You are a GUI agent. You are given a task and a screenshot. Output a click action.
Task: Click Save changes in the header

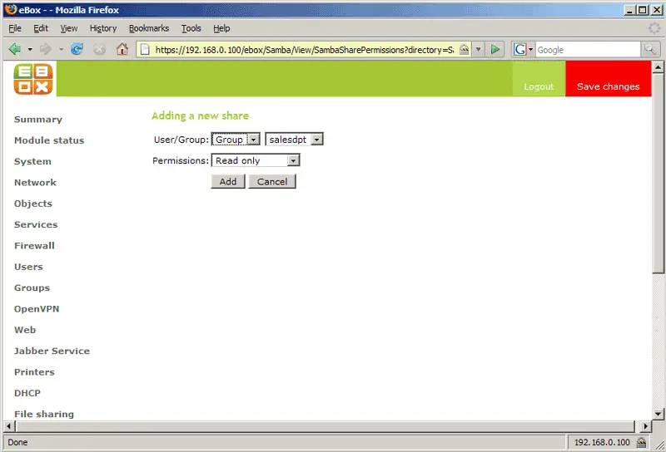[608, 86]
